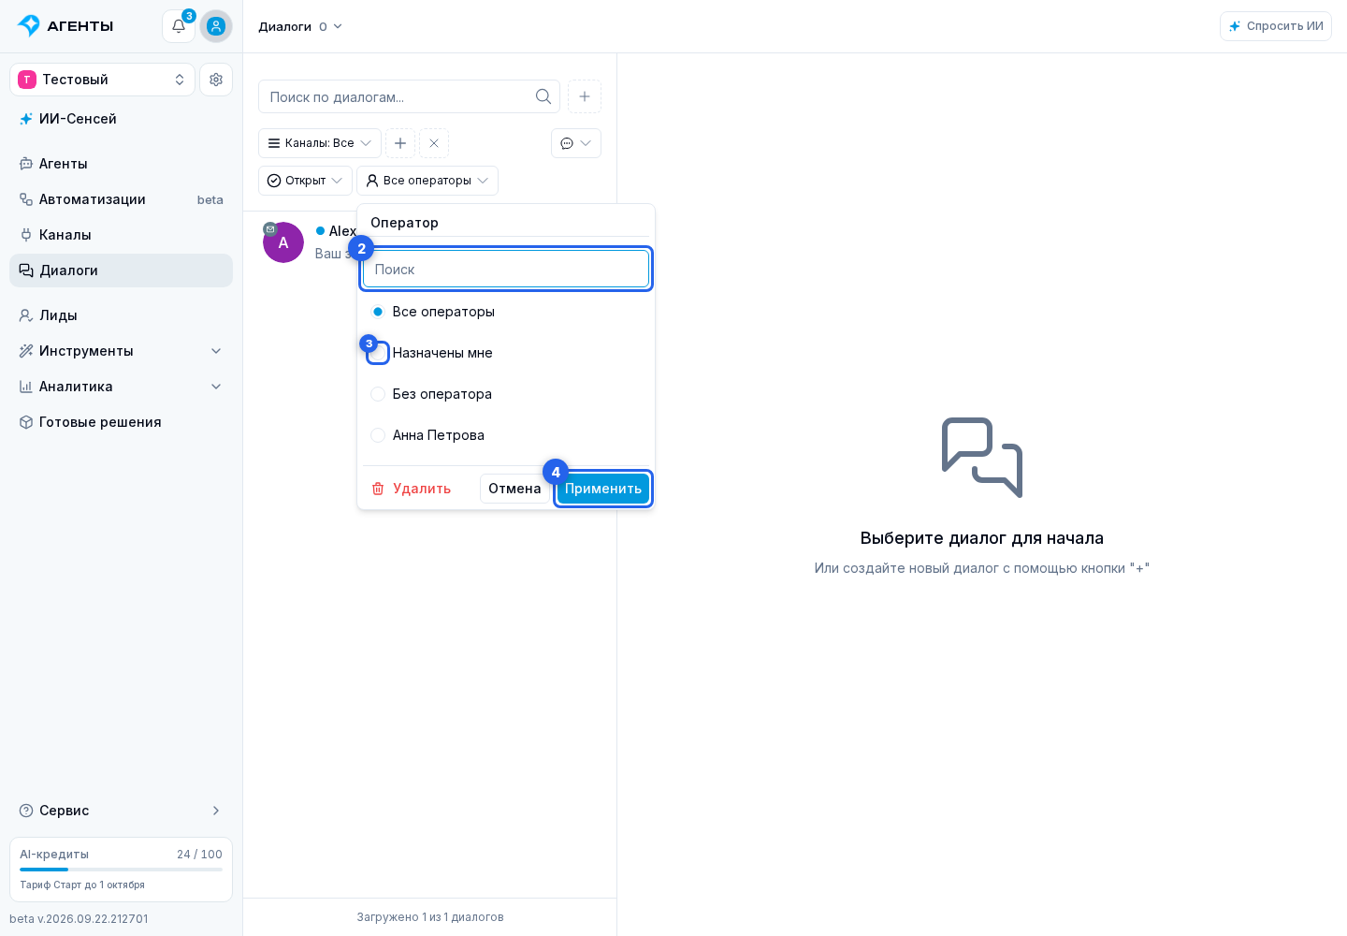
Task: Clear filters with the X icon
Action: click(434, 143)
